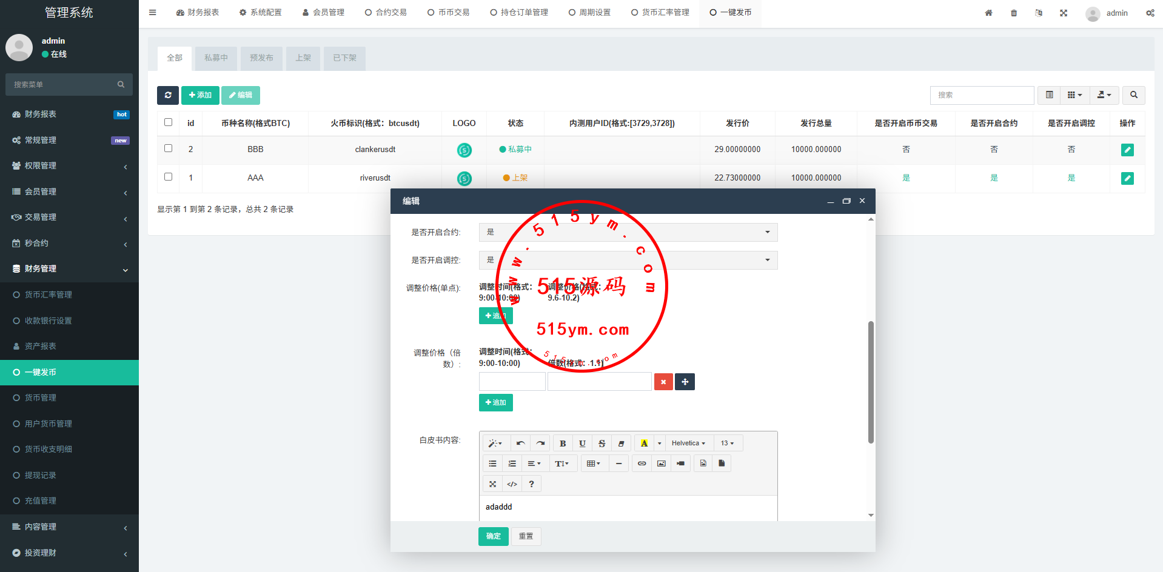Screen dimensions: 1163x572
Task: Tick the checkbox for row id 2
Action: (x=169, y=148)
